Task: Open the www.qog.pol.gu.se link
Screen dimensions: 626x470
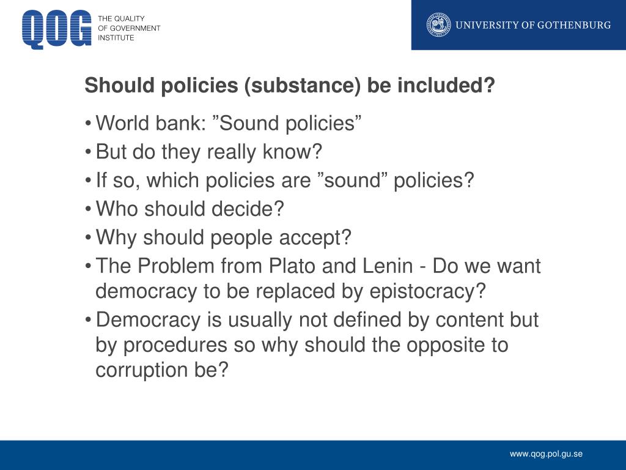Action: 546,454
